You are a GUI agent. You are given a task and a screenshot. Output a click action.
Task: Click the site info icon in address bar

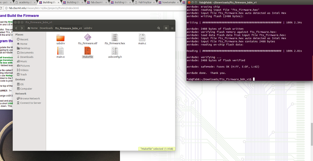coord(6,8)
